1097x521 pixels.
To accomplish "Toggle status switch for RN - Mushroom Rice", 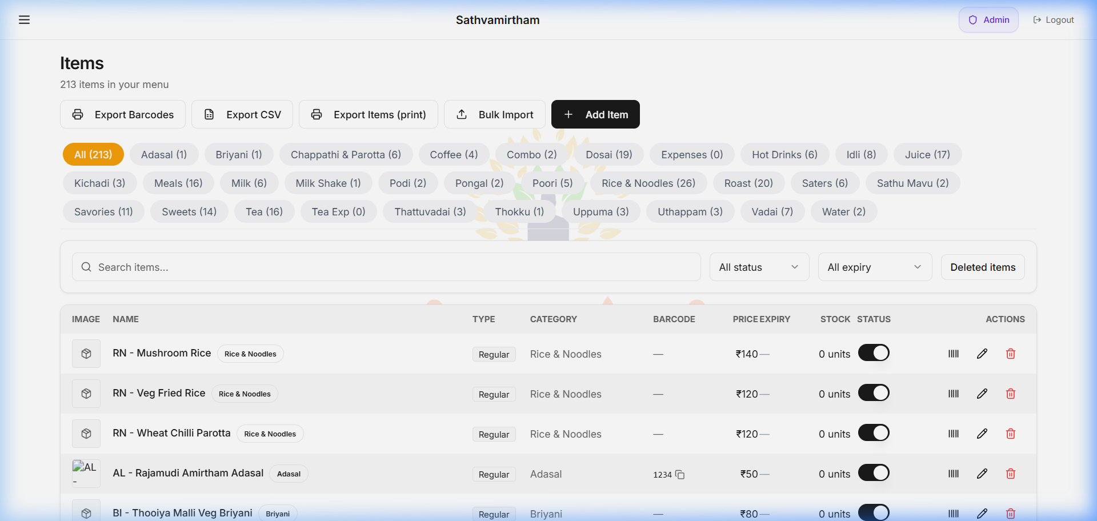I will (874, 353).
